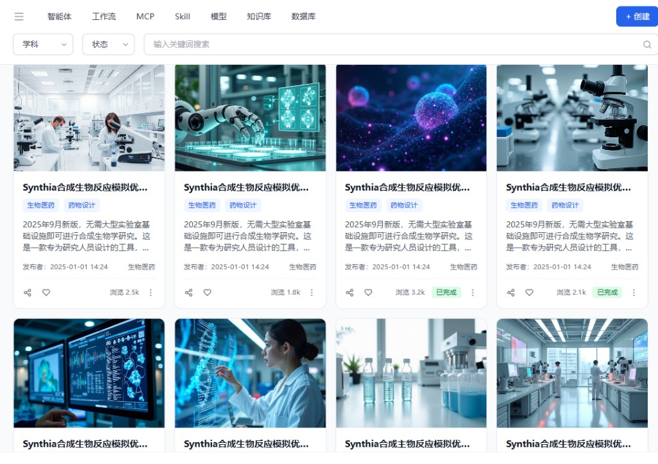Open the three-dot menu on the third card

(x=473, y=292)
